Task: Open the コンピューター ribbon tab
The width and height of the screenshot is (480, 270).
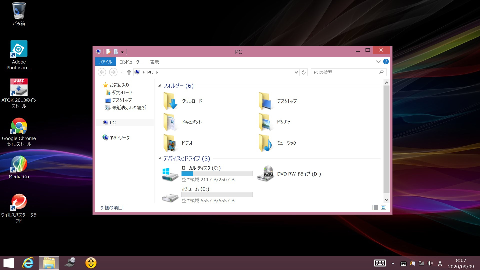Action: (x=131, y=62)
